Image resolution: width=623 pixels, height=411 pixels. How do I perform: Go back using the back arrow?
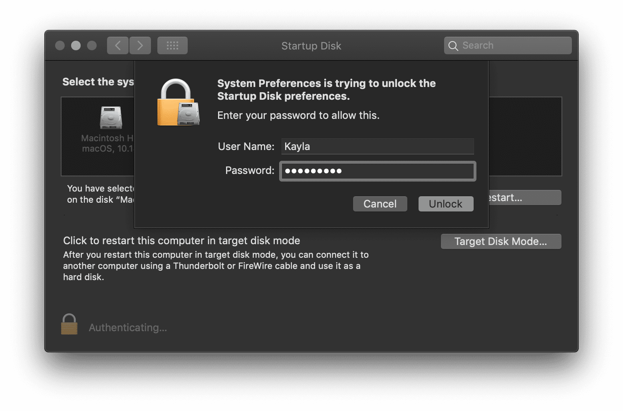tap(117, 45)
